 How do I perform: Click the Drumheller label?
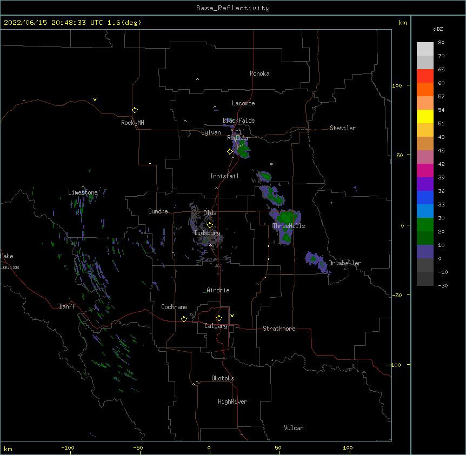coord(345,263)
